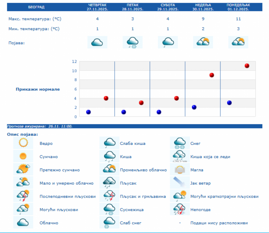Click the Снег snow legend icon
Screen dimensions: 269x233
(x=180, y=143)
